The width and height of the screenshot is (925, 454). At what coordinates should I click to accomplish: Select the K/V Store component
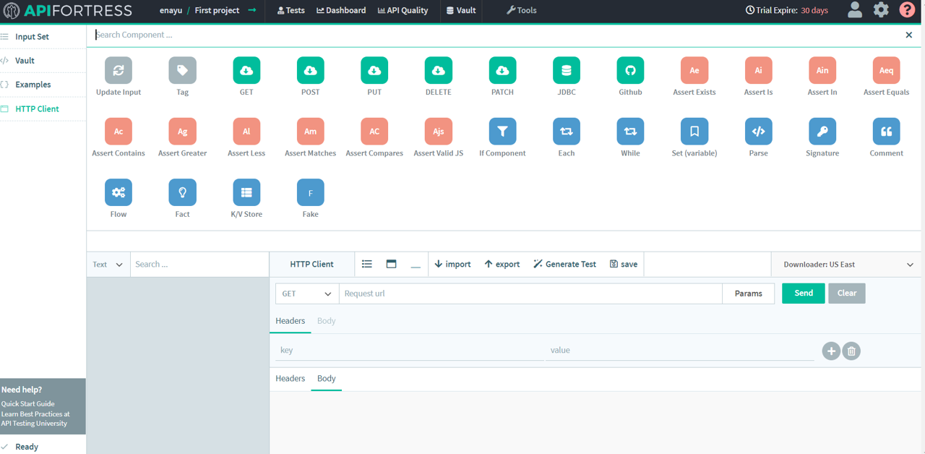point(246,193)
